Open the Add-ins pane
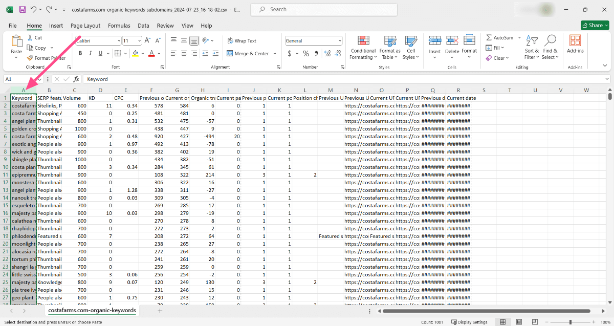 tap(575, 44)
